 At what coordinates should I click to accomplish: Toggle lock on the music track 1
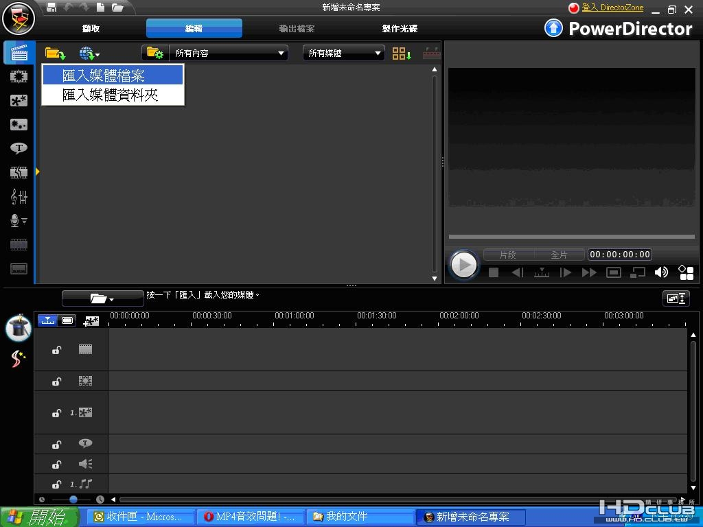tap(56, 484)
